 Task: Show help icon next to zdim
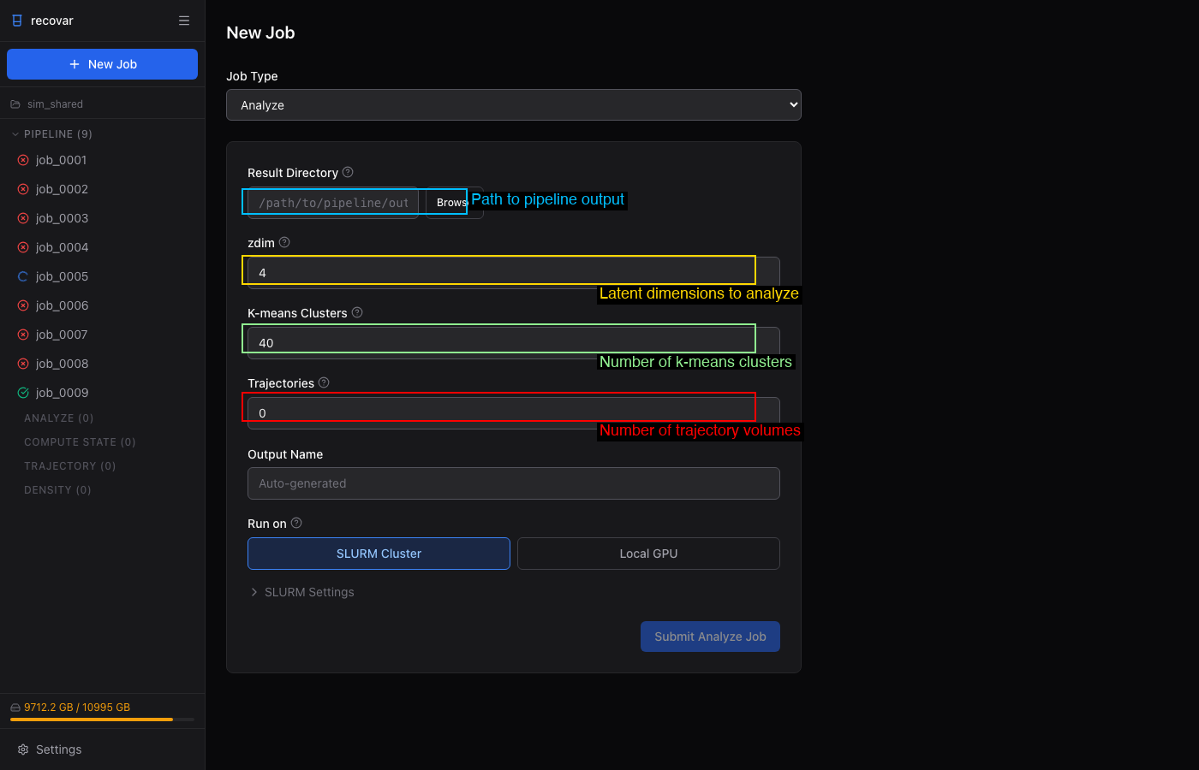coord(284,242)
